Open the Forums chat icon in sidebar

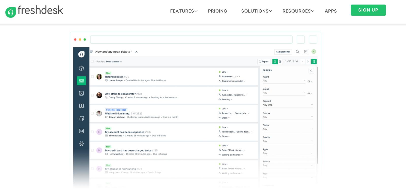coord(81,118)
